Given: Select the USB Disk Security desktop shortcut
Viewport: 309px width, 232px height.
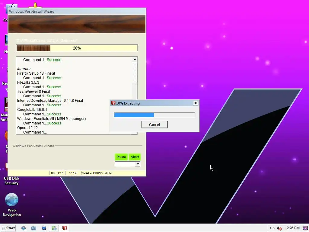Looking at the screenshot, I should (11, 174).
